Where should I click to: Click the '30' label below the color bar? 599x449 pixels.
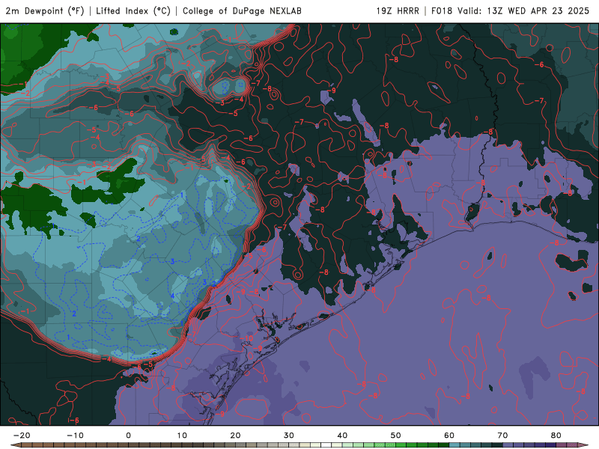pos(289,436)
